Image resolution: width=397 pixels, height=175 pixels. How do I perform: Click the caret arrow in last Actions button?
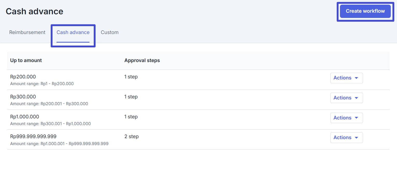tap(356, 138)
